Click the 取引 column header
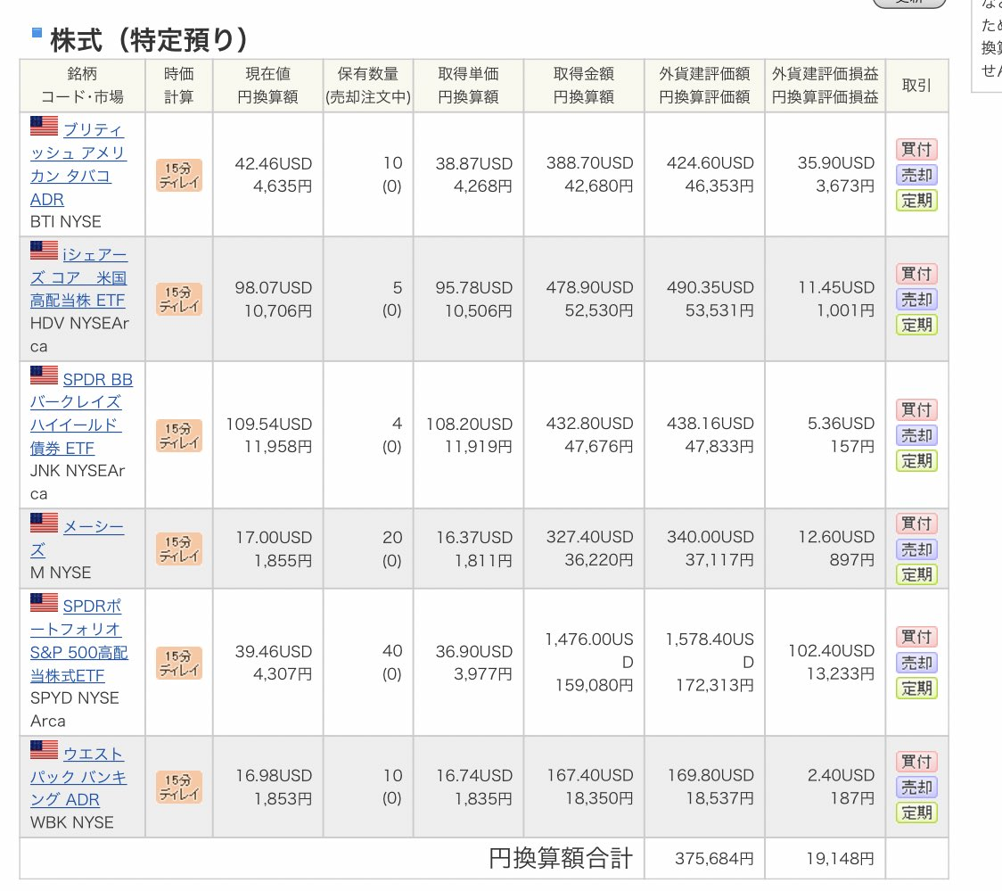Viewport: 1002px width, 891px height. point(916,86)
